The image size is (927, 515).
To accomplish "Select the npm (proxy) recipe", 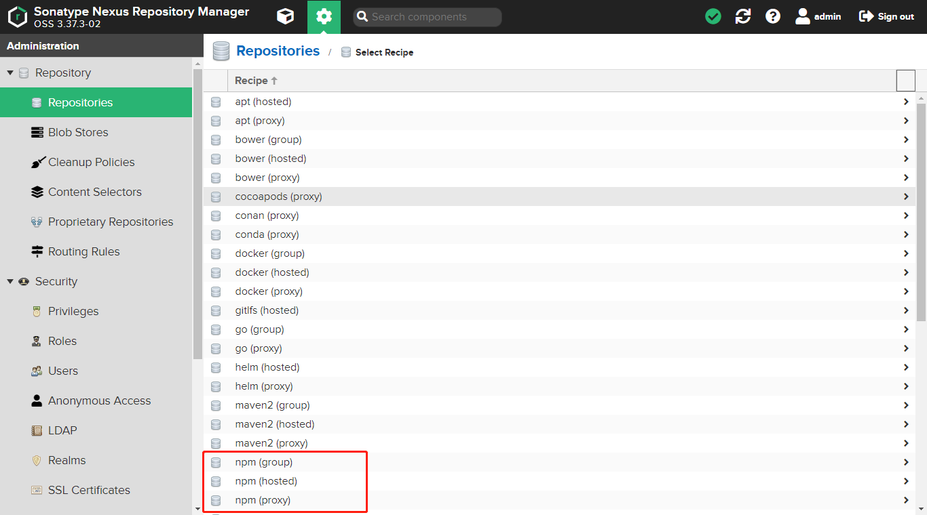I will 560,500.
